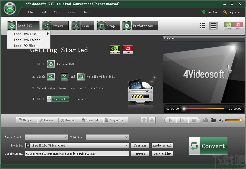Open the Help menu
Screen dimensions: 246x169
coord(86,12)
